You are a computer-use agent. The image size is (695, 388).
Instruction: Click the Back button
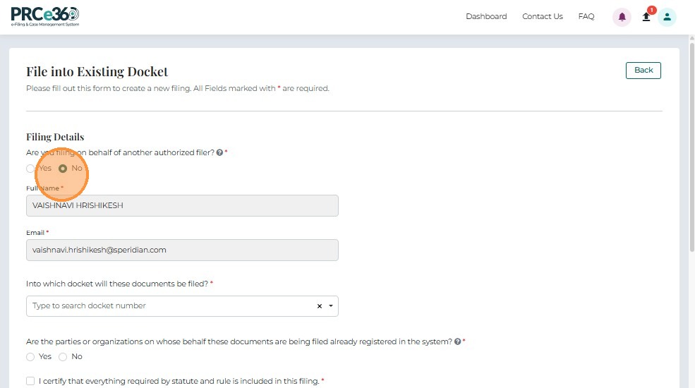click(x=643, y=70)
